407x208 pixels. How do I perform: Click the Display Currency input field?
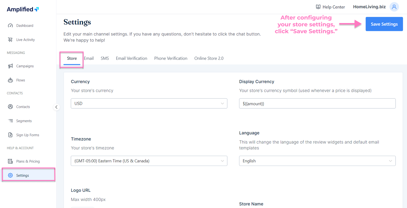pyautogui.click(x=317, y=103)
